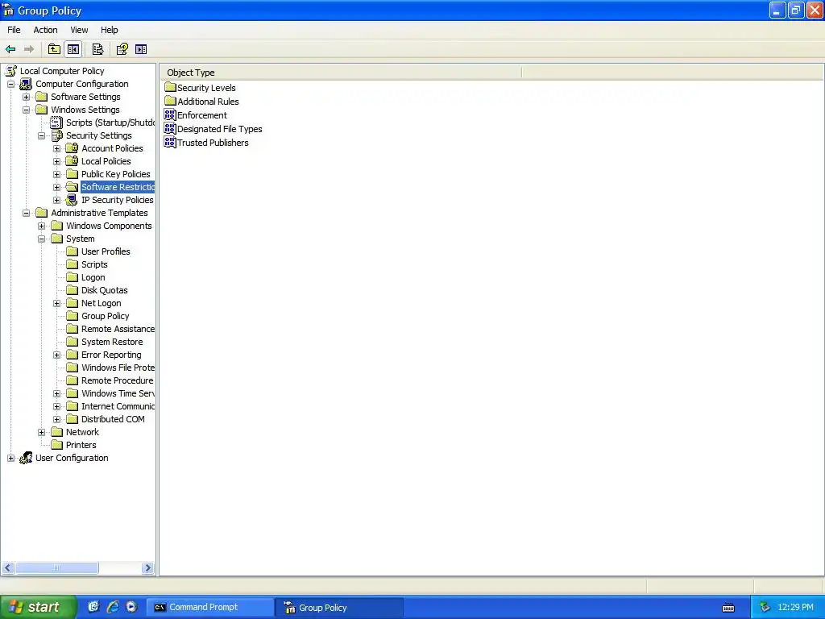Expand the Windows Components node
Viewport: 825px width, 619px height.
click(x=42, y=226)
